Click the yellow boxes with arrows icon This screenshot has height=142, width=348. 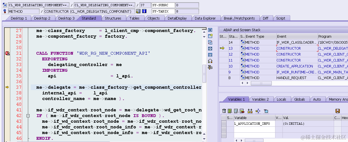coord(250,111)
